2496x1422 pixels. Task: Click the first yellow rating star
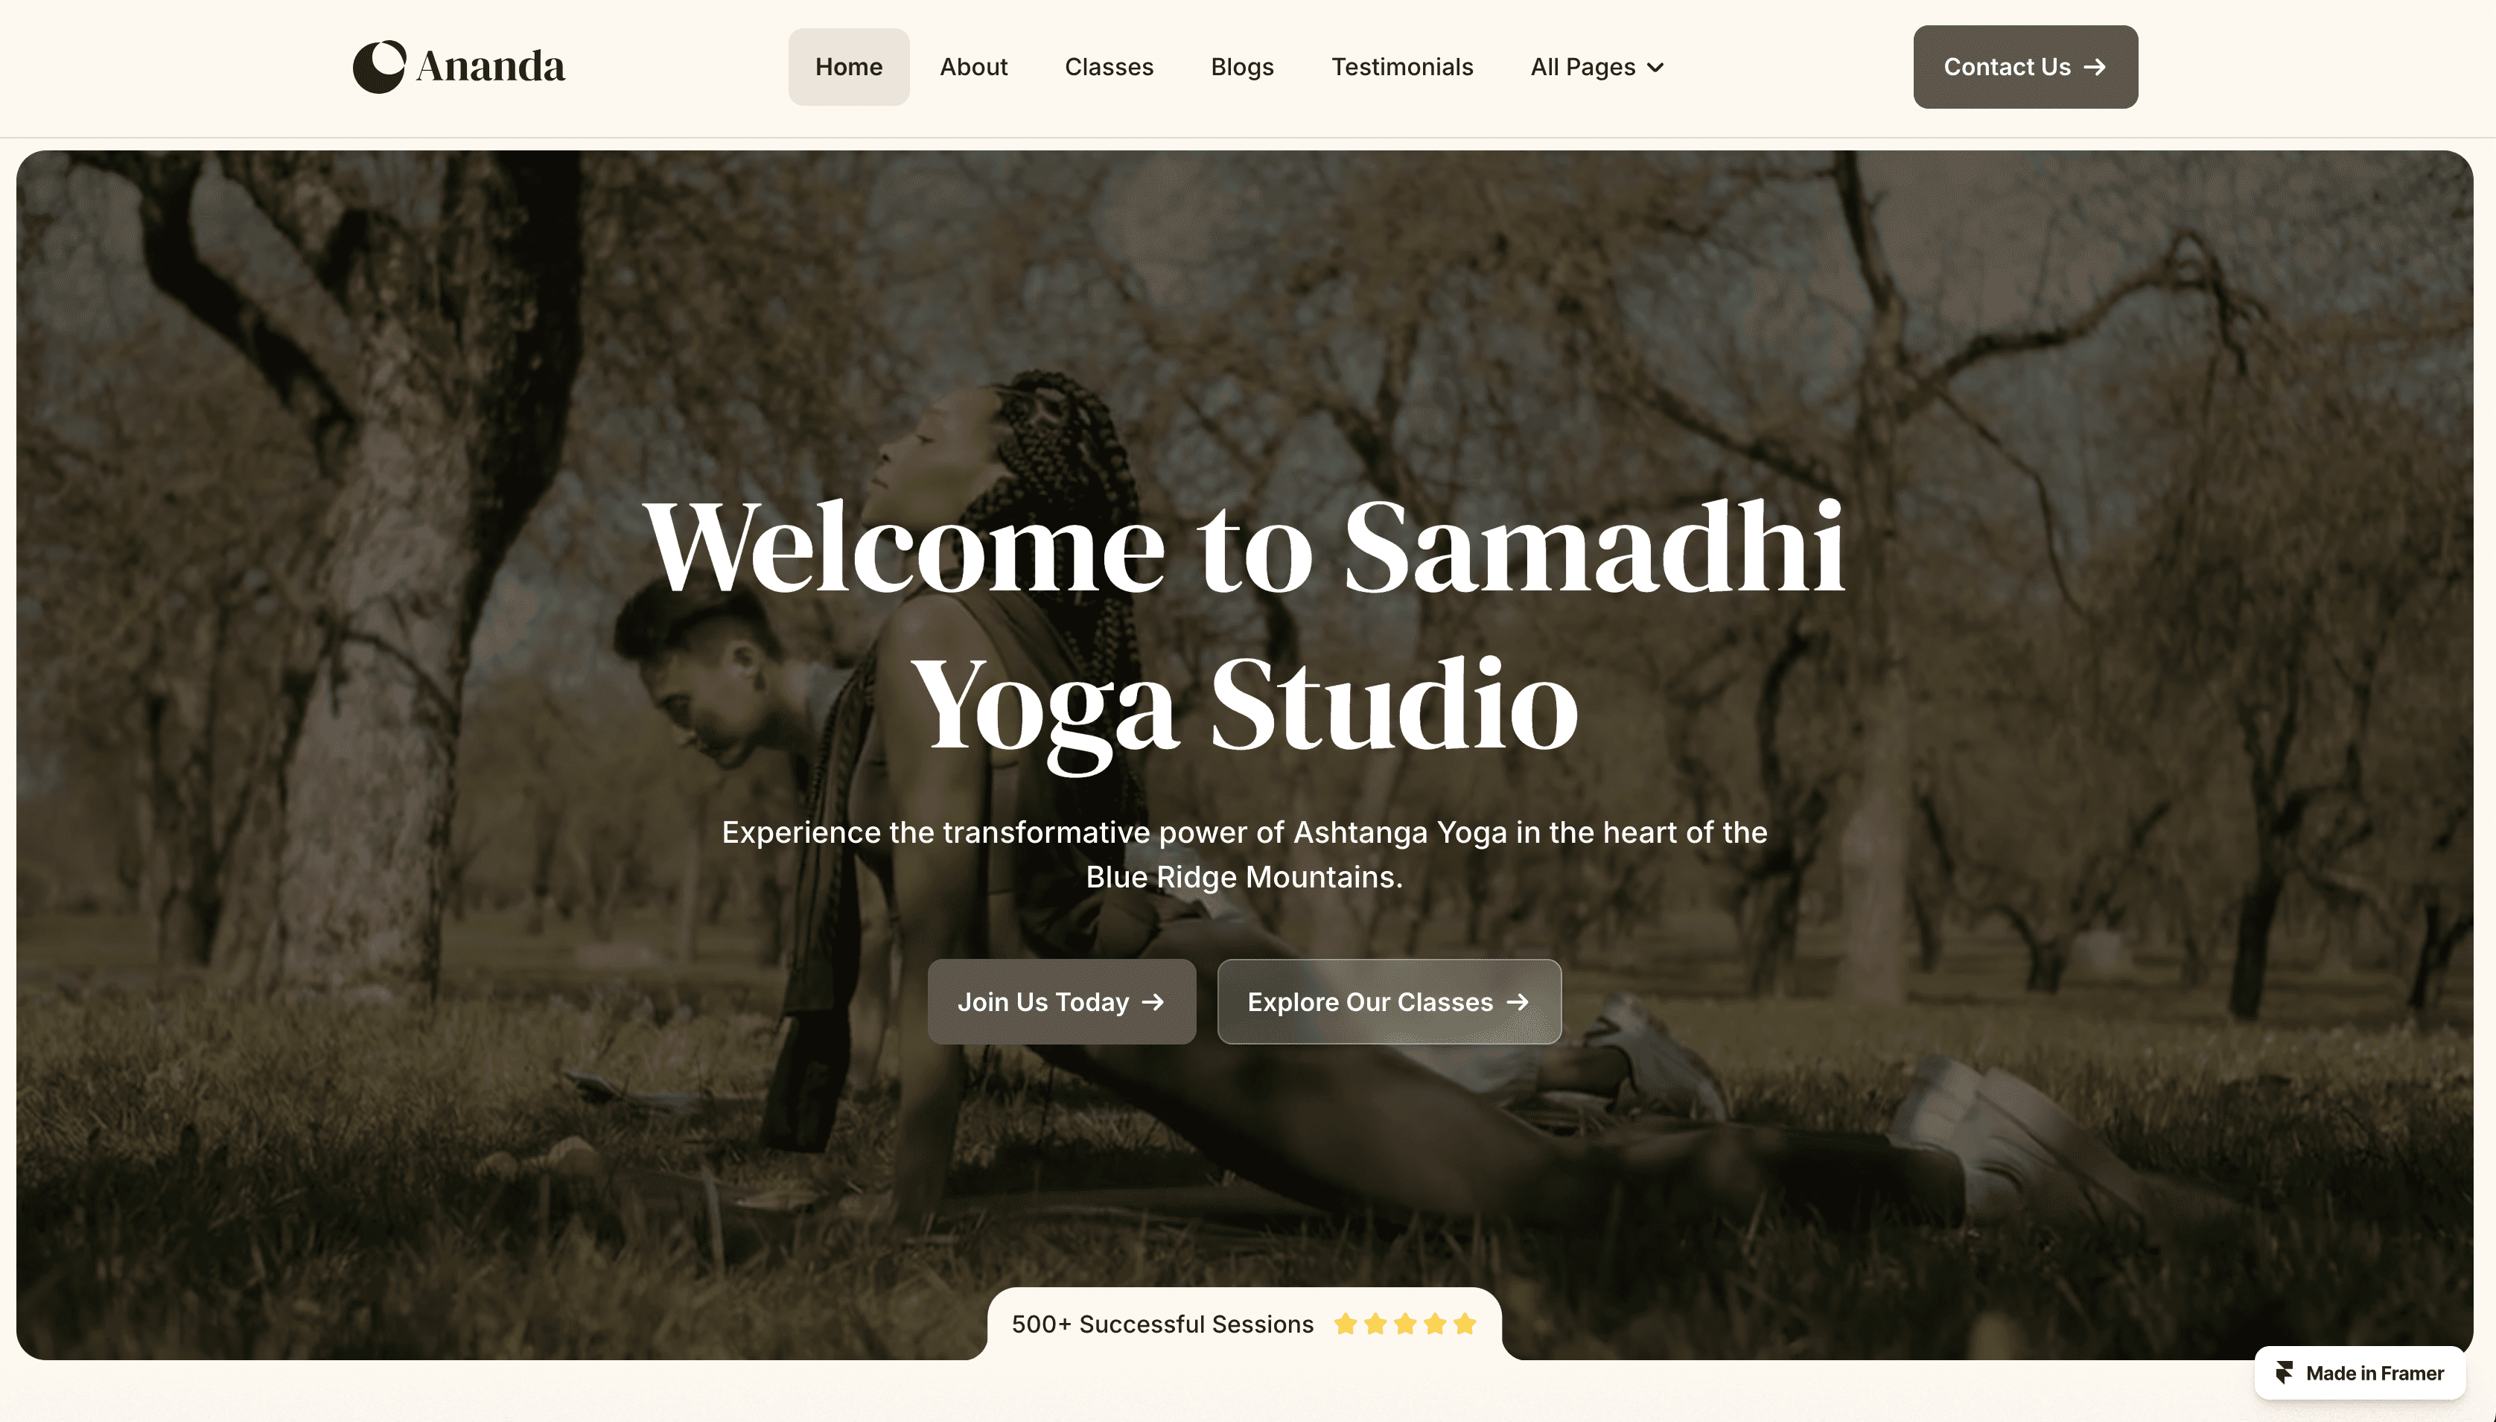click(1346, 1324)
